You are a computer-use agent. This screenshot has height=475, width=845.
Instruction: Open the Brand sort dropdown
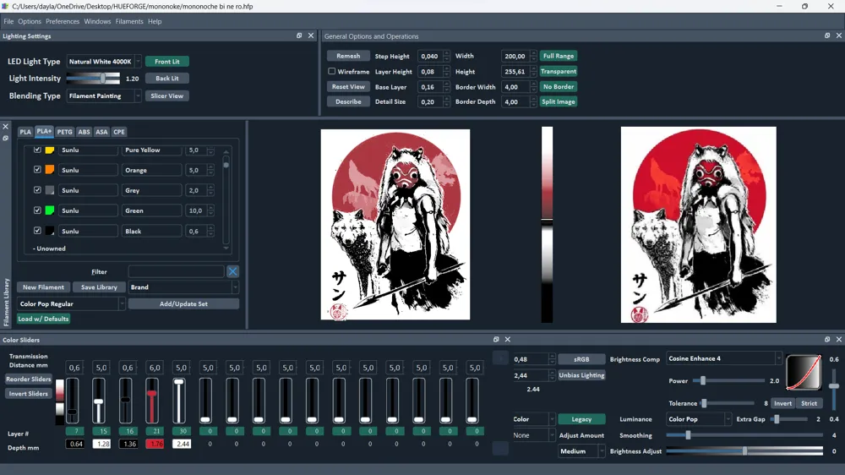183,287
